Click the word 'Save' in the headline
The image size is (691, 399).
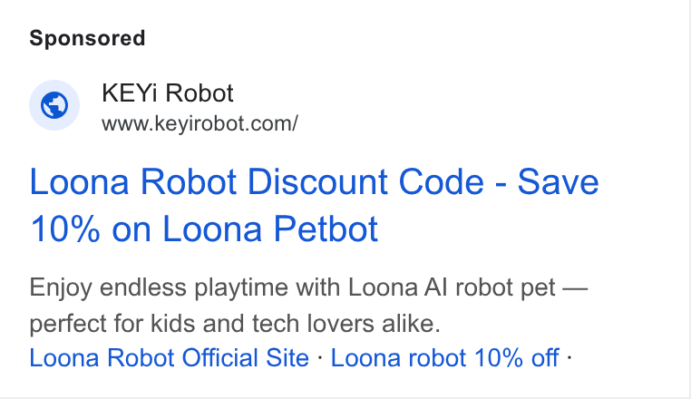558,181
